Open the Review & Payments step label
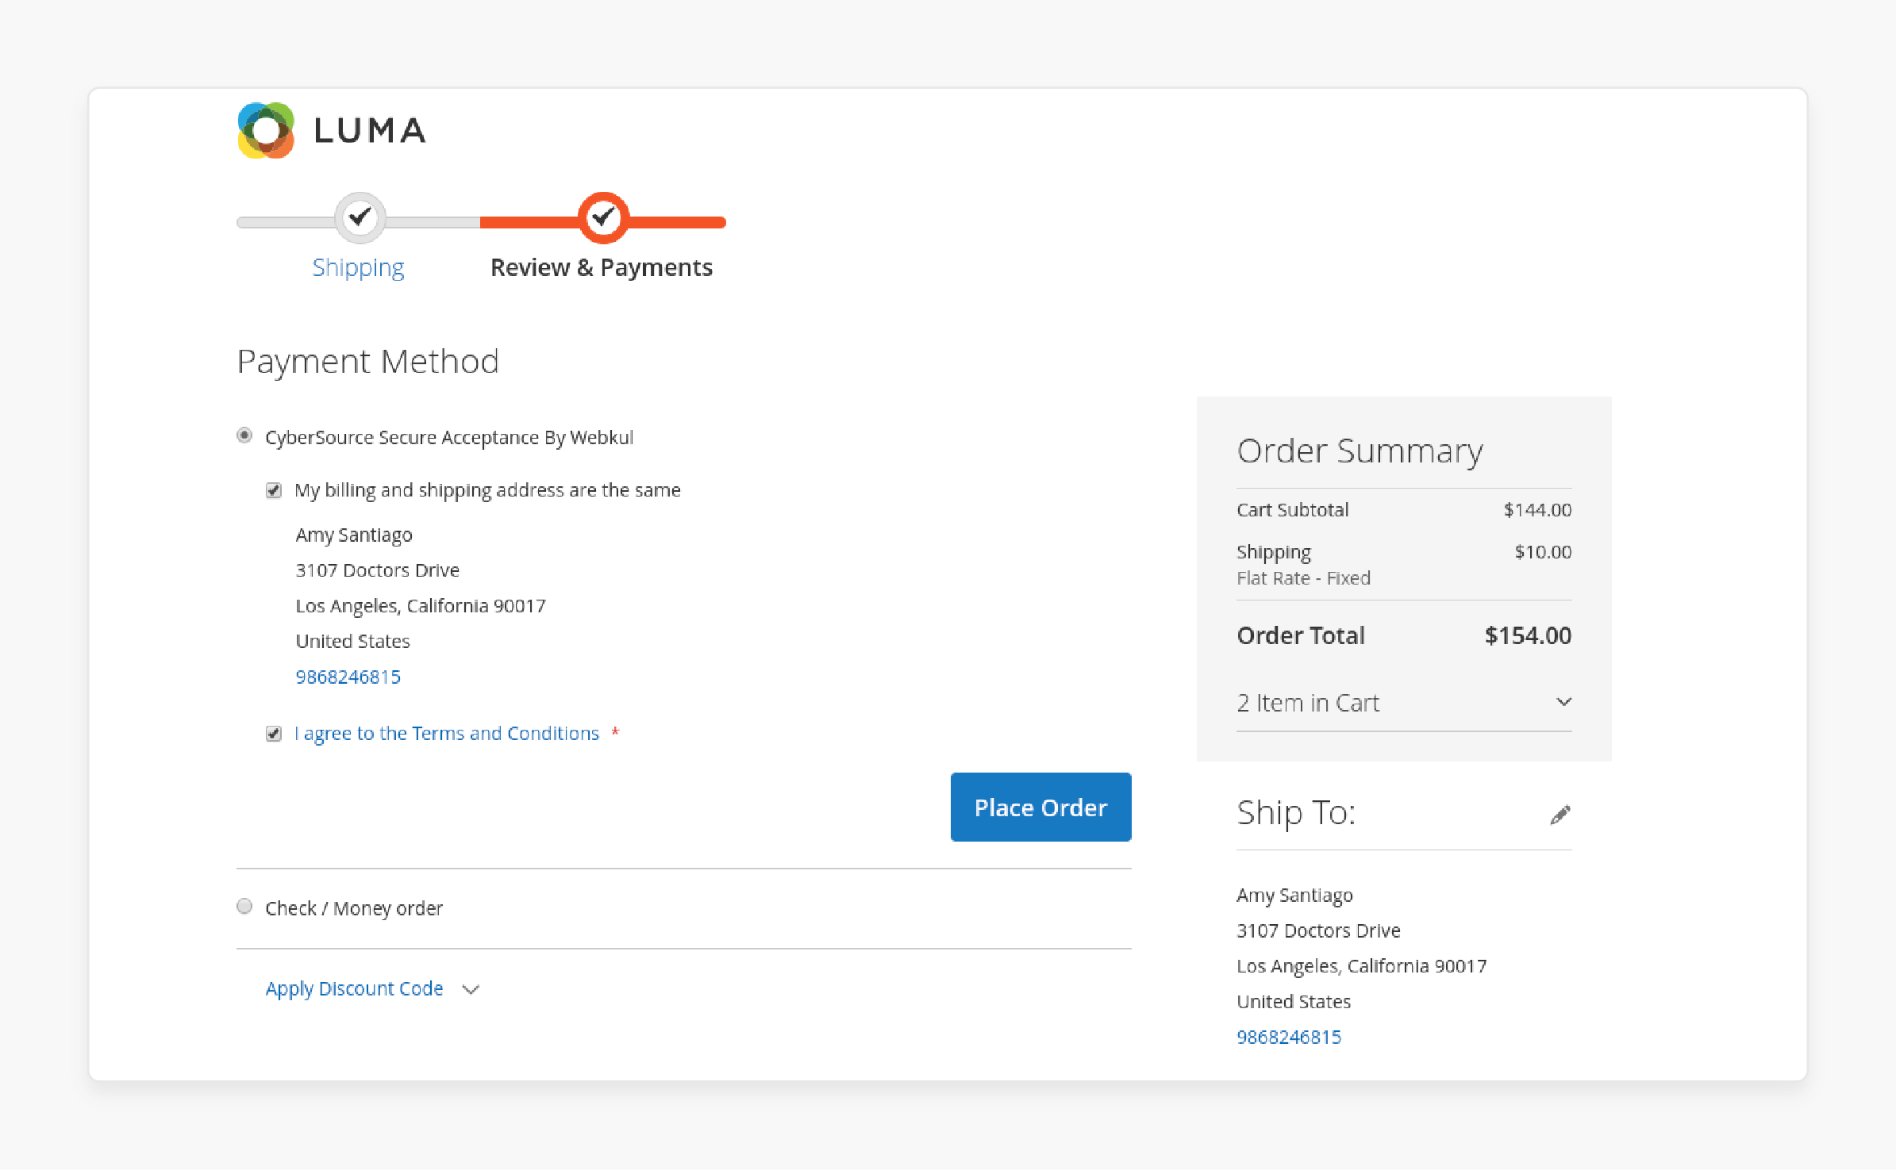 [602, 267]
